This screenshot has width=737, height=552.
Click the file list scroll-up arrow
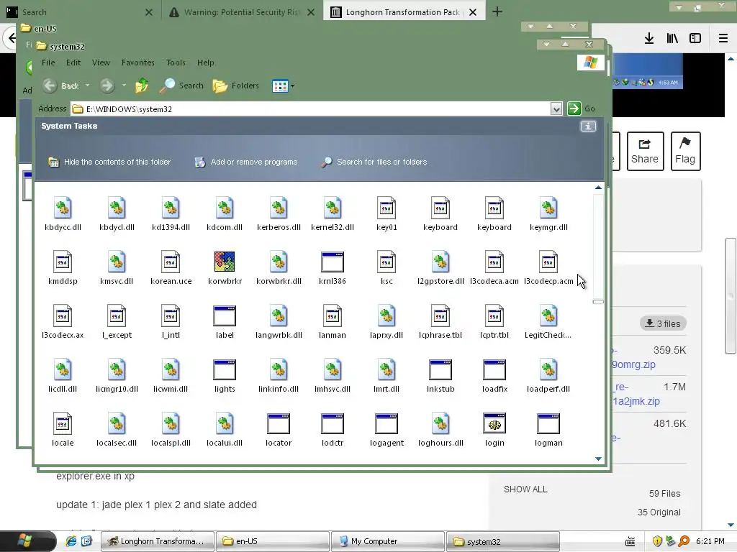pos(598,188)
